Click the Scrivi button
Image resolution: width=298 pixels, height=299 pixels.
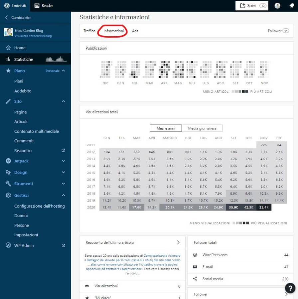coord(252,6)
